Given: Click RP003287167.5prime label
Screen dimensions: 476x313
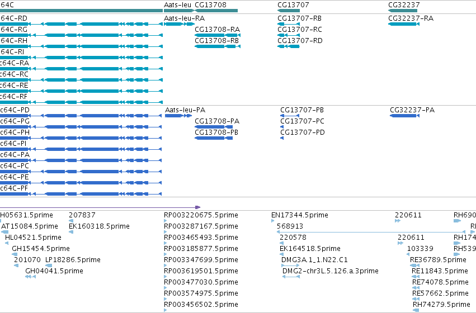Looking at the screenshot, I should (201, 226).
